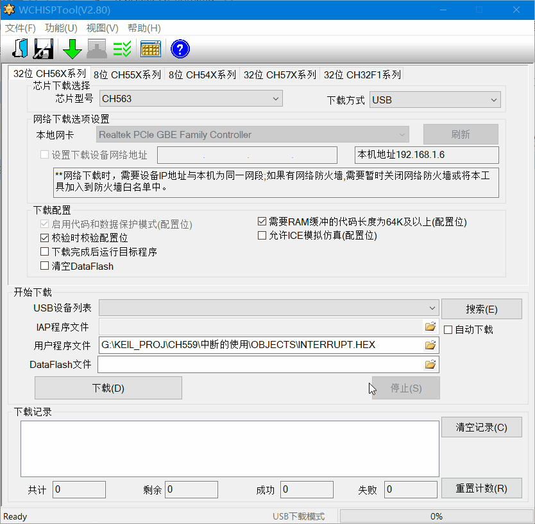
Task: Enable the auto download checkbox
Action: point(448,329)
